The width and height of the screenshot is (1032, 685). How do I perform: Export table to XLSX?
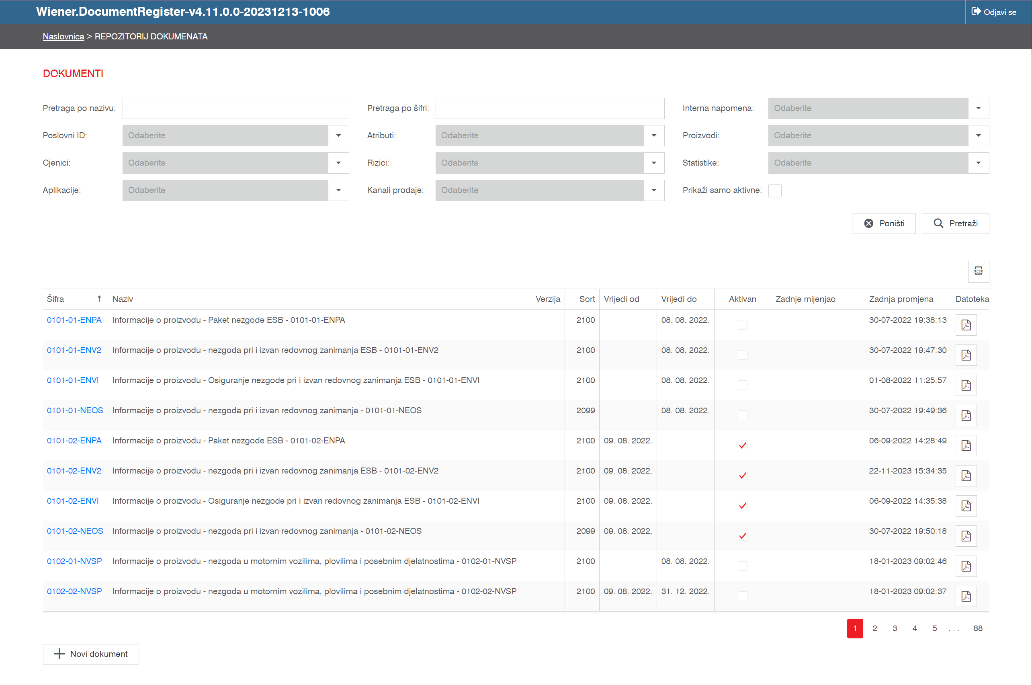(x=978, y=271)
